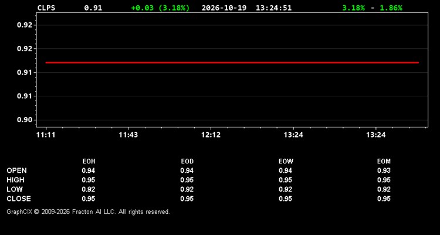
Task: Click the CLPS ticker symbol
Action: [46, 8]
